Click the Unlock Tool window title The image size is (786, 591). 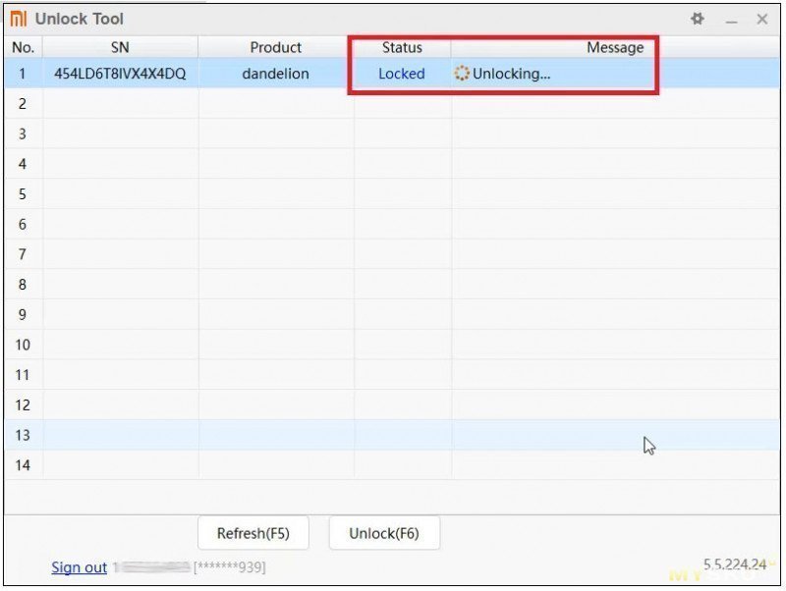coord(80,19)
